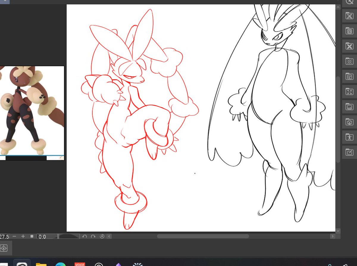357x266 pixels.
Task: Open the dotted tone pattern material folder
Action: click(x=349, y=61)
